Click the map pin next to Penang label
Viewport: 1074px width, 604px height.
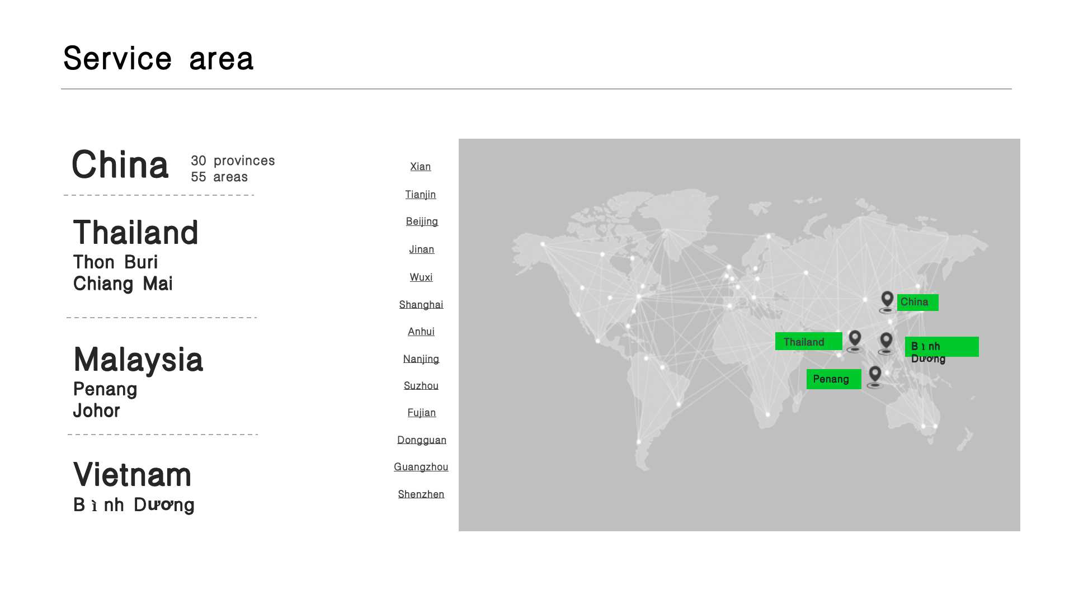875,376
